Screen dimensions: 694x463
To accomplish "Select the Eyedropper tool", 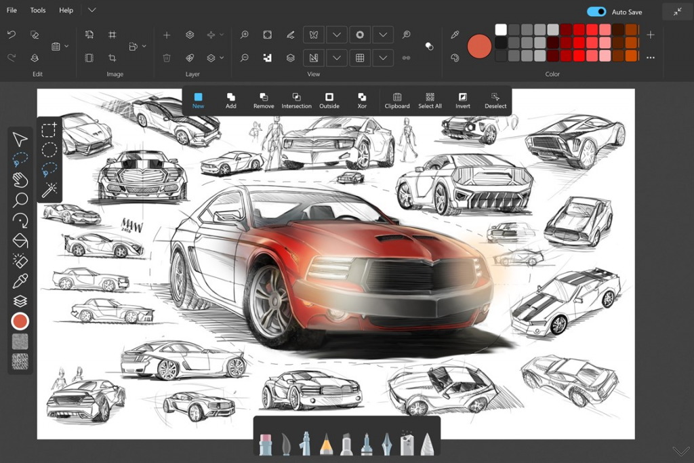I will coord(21,280).
